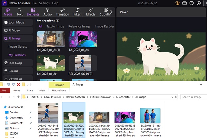This screenshot has width=207, height=138.
Task: Refresh the AI Image folder
Action: [176, 97]
